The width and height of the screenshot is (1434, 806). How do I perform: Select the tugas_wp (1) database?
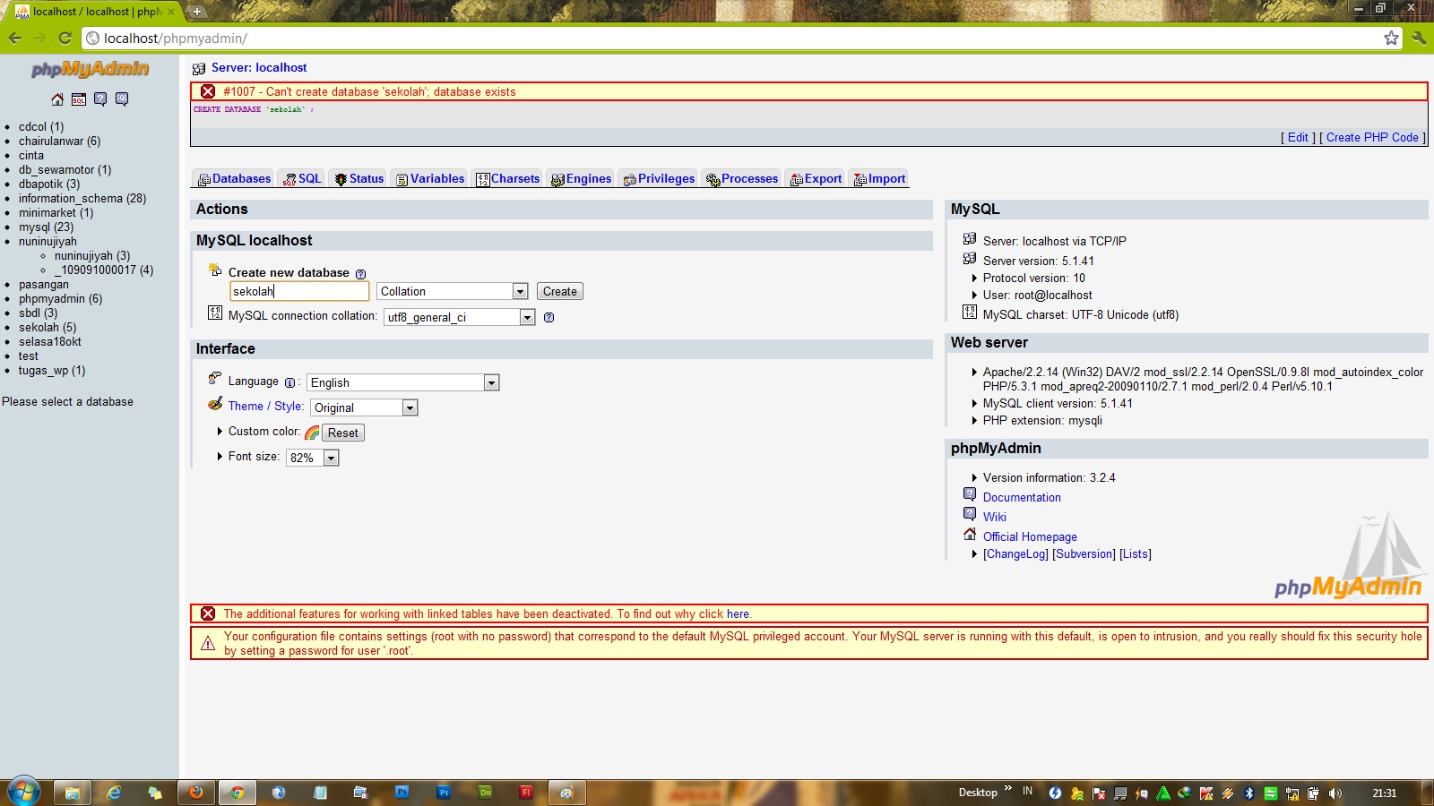coord(52,371)
